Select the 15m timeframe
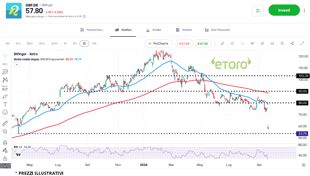 pos(42,43)
